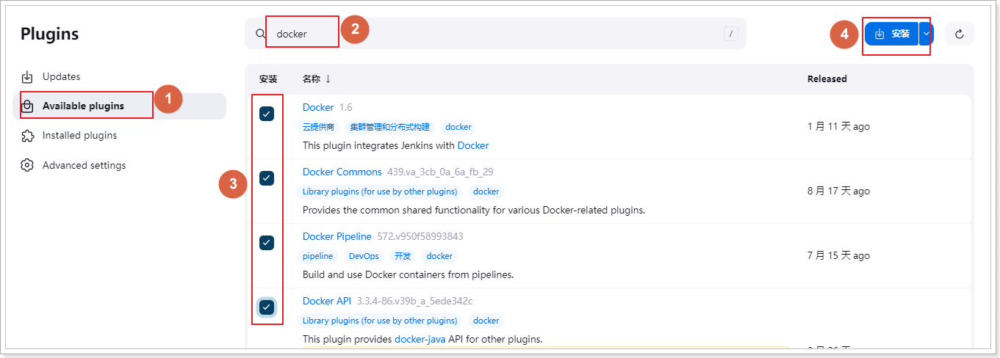Image resolution: width=1000 pixels, height=358 pixels.
Task: Go to Installed plugins section
Action: (x=119, y=136)
